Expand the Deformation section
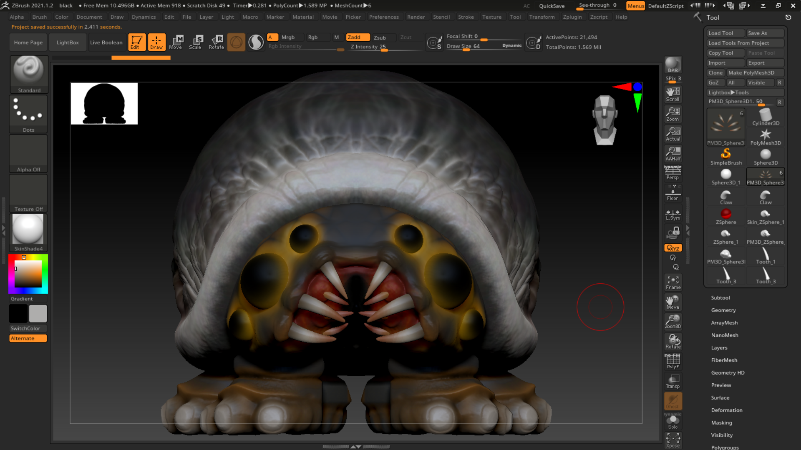801x450 pixels. pyautogui.click(x=726, y=410)
